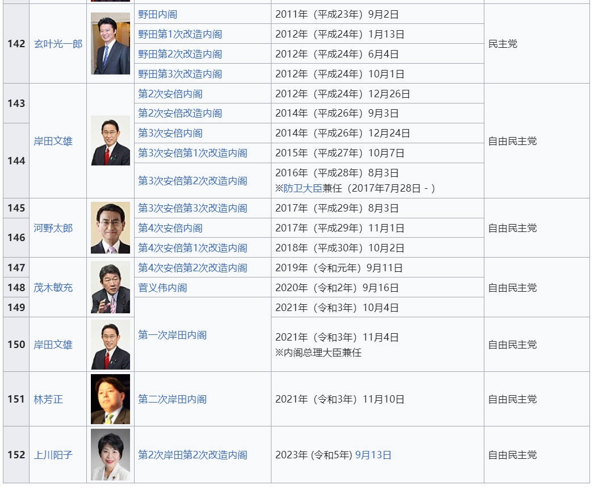
Task: Follow the 9月13日 date link
Action: click(373, 455)
